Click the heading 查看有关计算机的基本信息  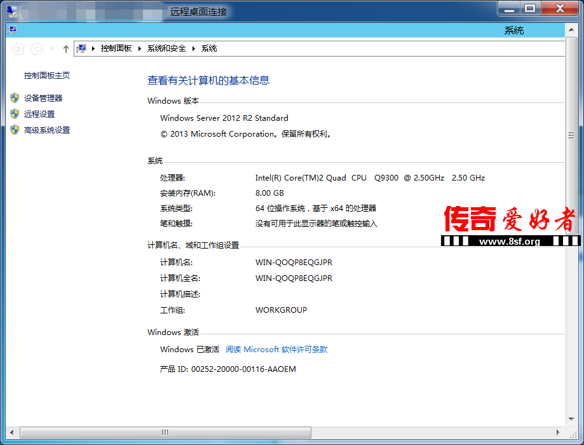click(208, 81)
